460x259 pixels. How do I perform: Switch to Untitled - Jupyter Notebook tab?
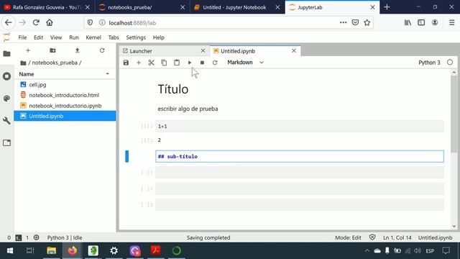coord(236,7)
